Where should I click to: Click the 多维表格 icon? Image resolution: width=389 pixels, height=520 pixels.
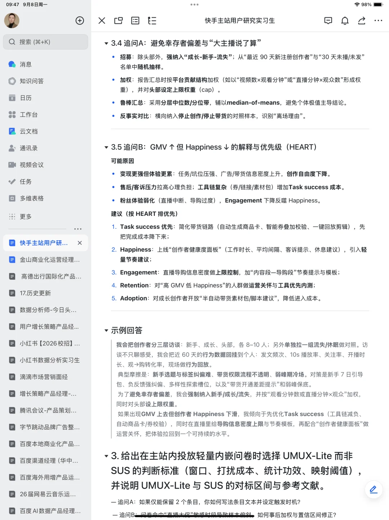click(x=12, y=198)
